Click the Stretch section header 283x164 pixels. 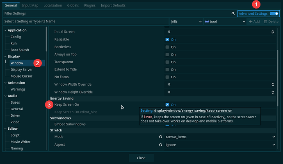click(x=162, y=130)
